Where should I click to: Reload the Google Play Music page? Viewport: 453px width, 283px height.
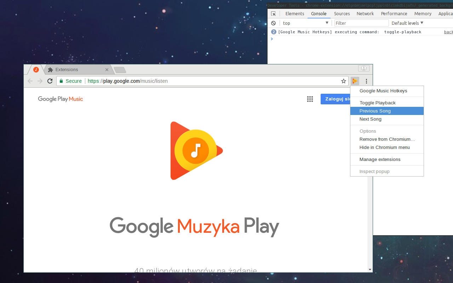point(50,81)
